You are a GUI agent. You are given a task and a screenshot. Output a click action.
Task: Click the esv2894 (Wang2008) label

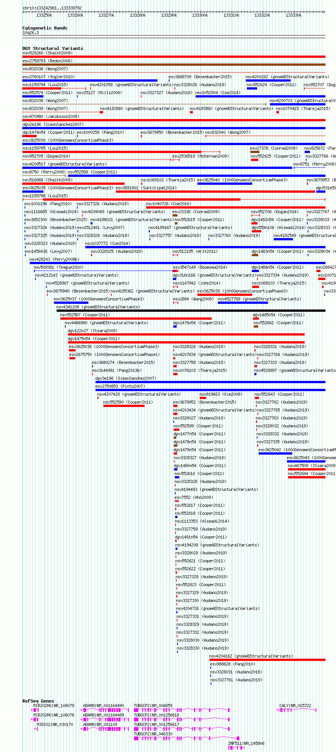point(193,299)
